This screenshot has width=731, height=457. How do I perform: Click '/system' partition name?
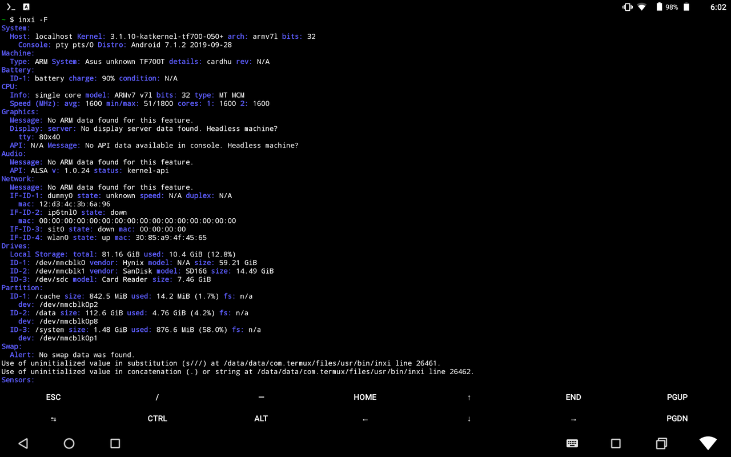[x=50, y=330]
